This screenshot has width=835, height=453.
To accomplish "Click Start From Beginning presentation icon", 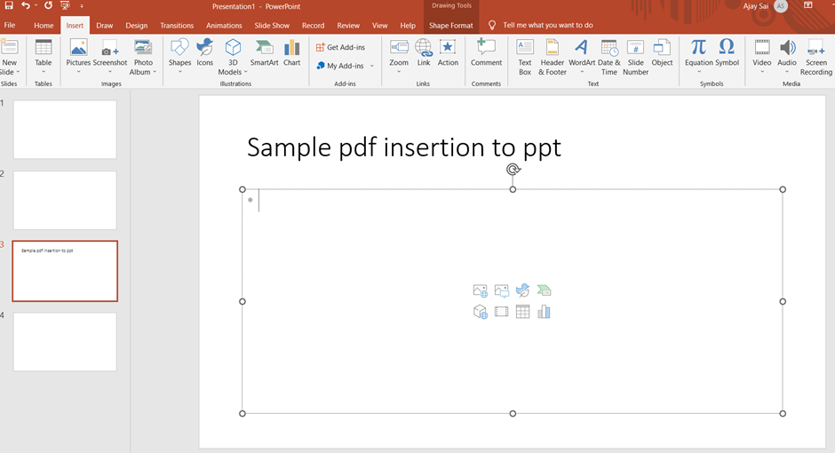I will [x=66, y=5].
